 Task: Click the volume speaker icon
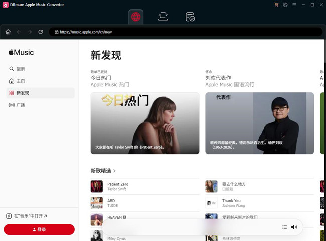coord(294,227)
